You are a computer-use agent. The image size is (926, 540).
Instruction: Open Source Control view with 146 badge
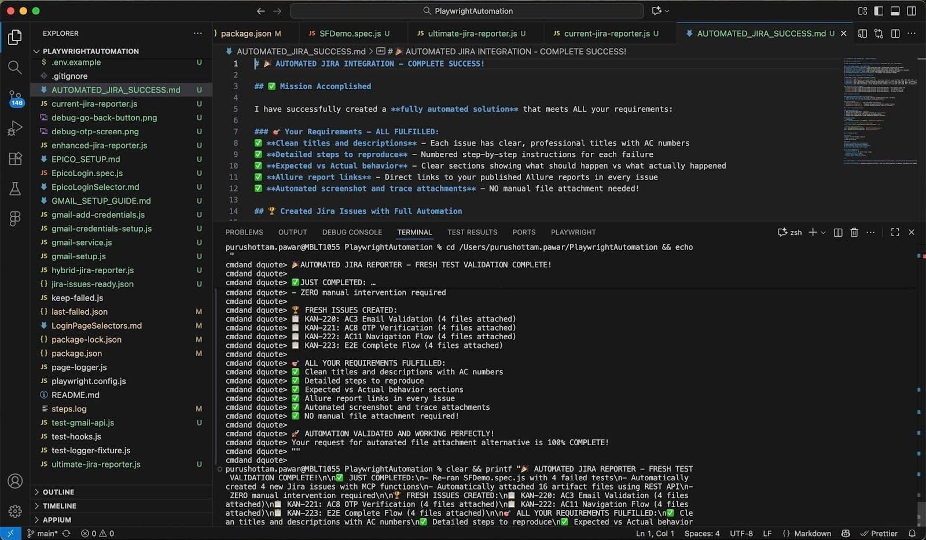(15, 98)
